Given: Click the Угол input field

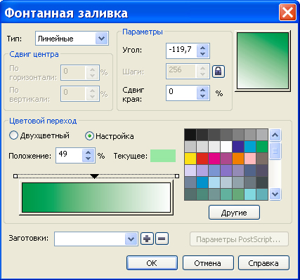Looking at the screenshot, I should coord(181,51).
